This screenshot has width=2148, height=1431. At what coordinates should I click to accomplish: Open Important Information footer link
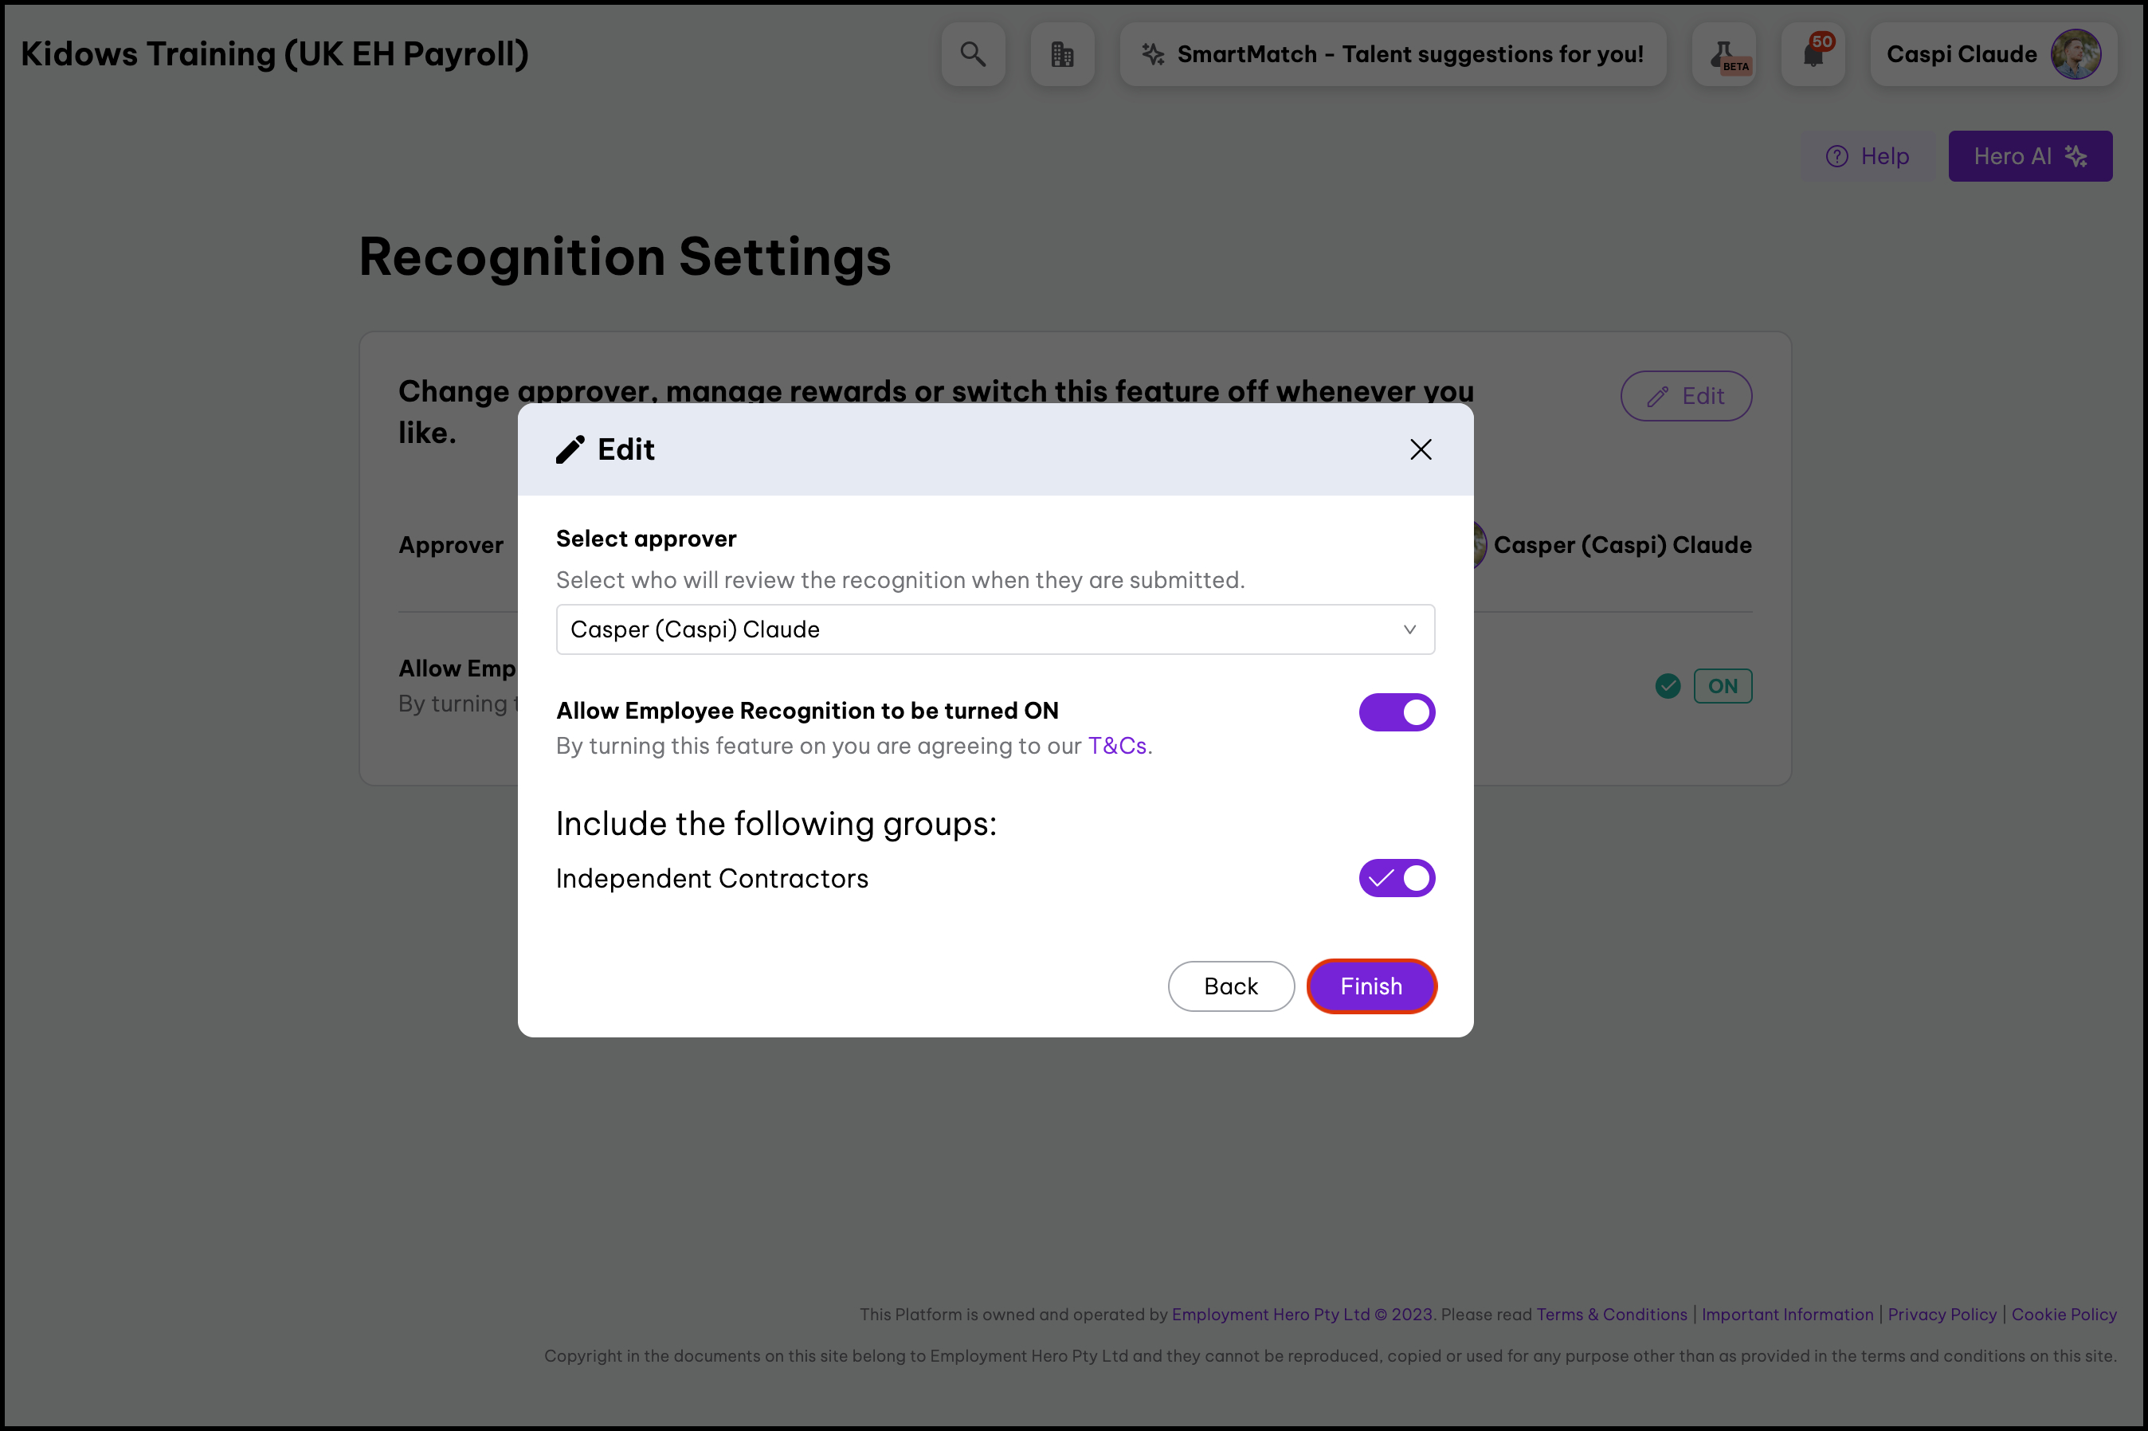1788,1314
